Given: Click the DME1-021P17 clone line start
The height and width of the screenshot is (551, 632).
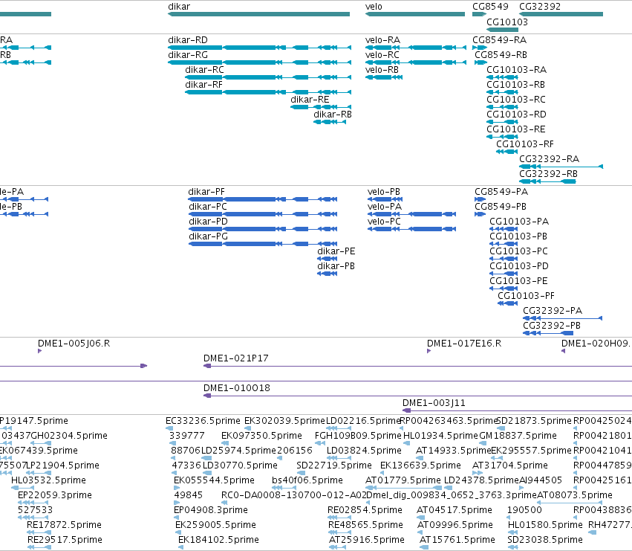Looking at the screenshot, I should [x=207, y=366].
